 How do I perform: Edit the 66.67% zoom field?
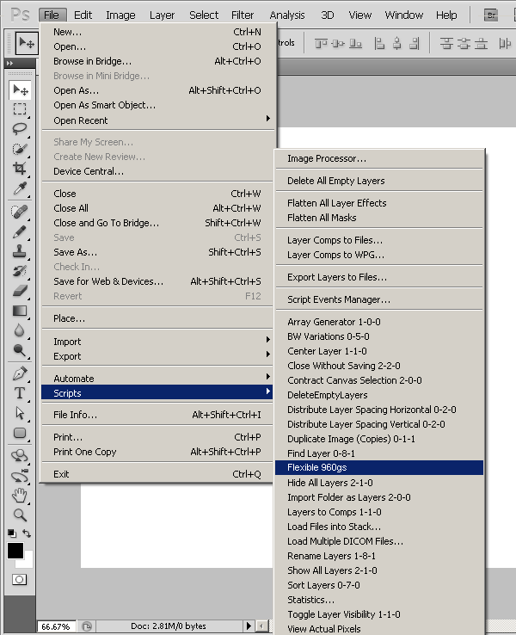pos(56,626)
